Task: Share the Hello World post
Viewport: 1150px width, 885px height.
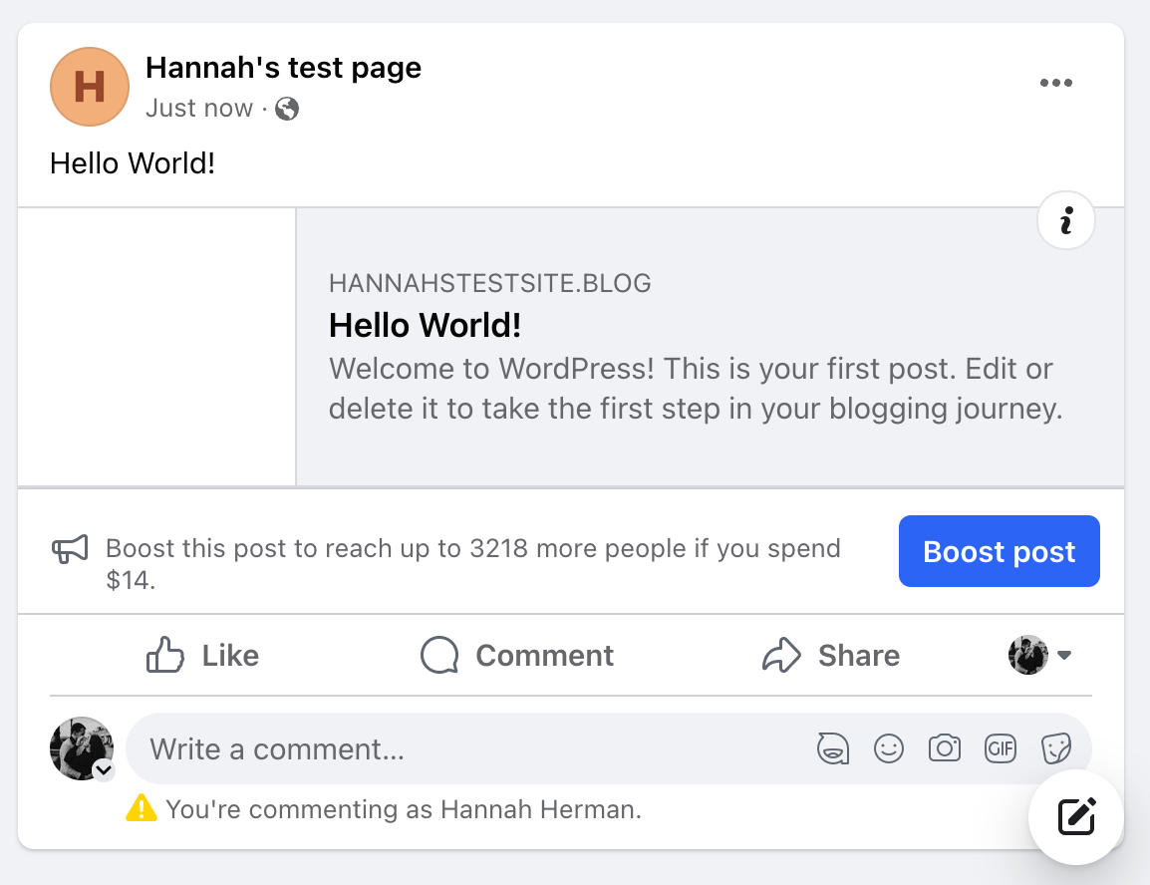Action: [831, 655]
